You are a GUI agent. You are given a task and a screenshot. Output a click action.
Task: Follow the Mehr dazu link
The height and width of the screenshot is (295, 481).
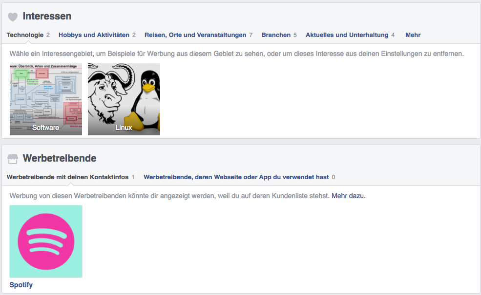pyautogui.click(x=349, y=196)
